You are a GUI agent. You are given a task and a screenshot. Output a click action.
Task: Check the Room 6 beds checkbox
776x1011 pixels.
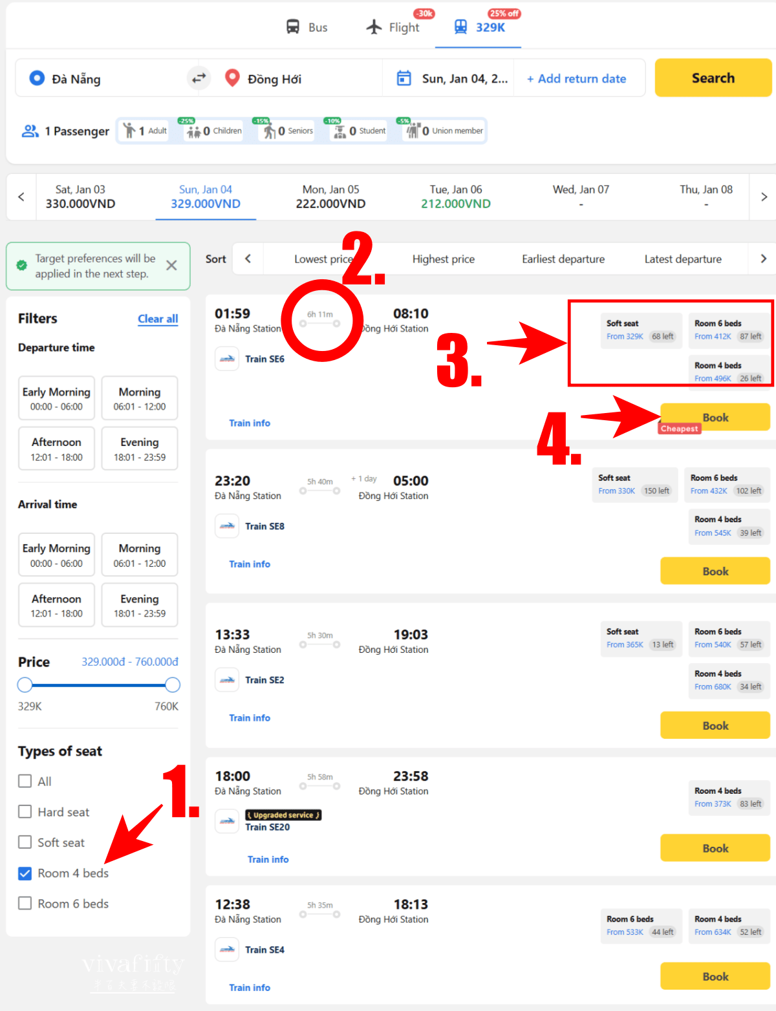[x=25, y=903]
